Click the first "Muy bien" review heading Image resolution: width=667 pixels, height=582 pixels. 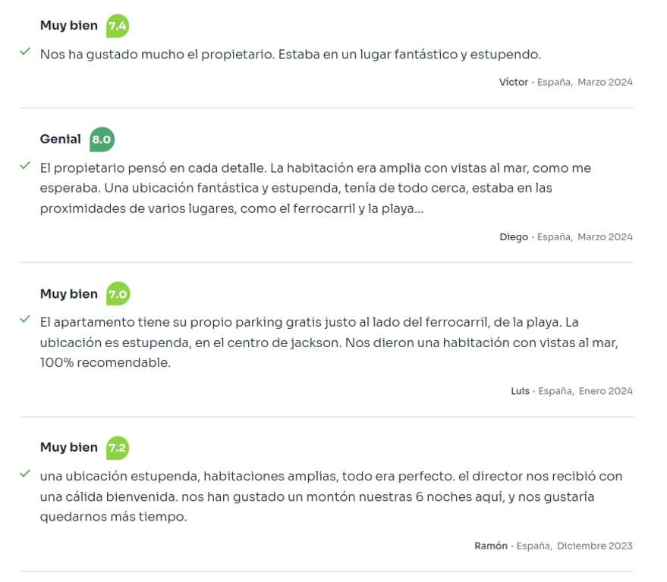click(69, 26)
